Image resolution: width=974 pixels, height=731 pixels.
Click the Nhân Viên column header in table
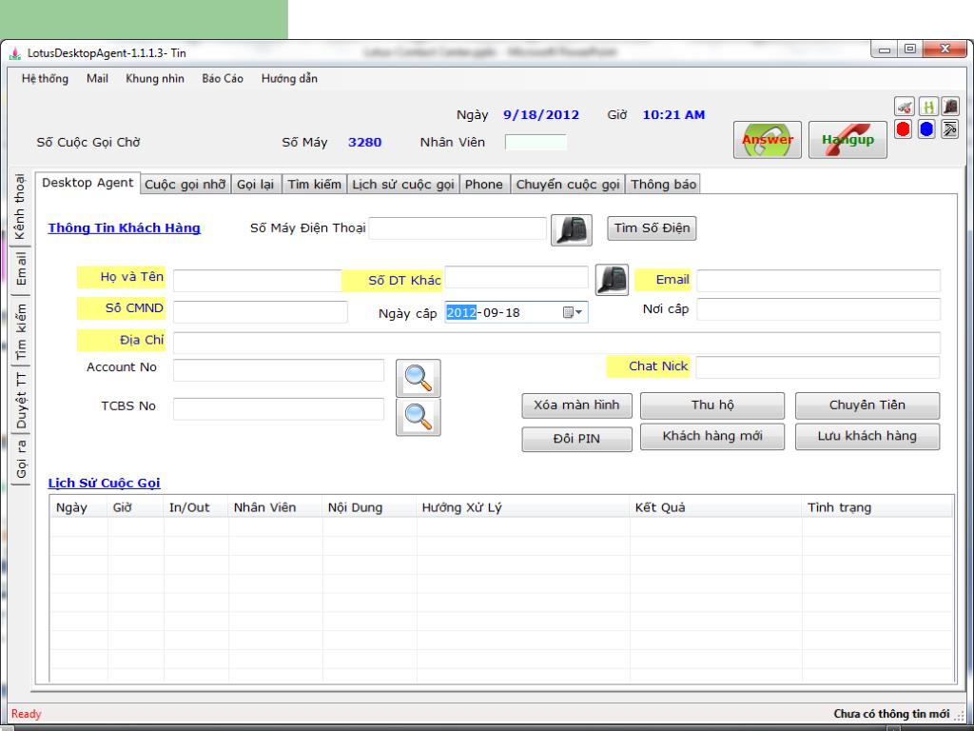click(x=275, y=508)
